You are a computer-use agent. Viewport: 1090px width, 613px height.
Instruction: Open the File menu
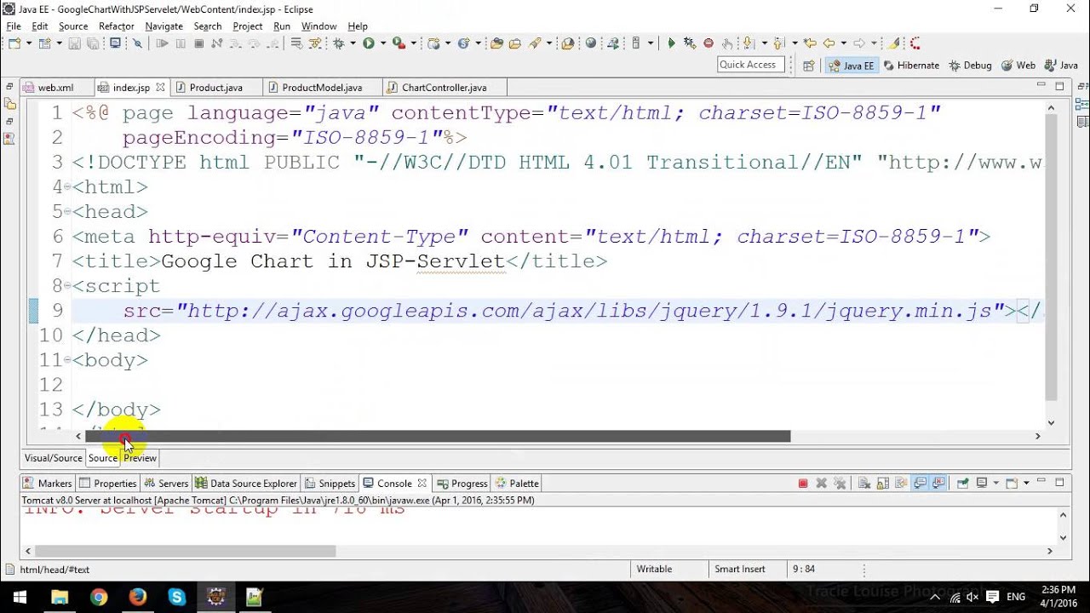[x=14, y=26]
